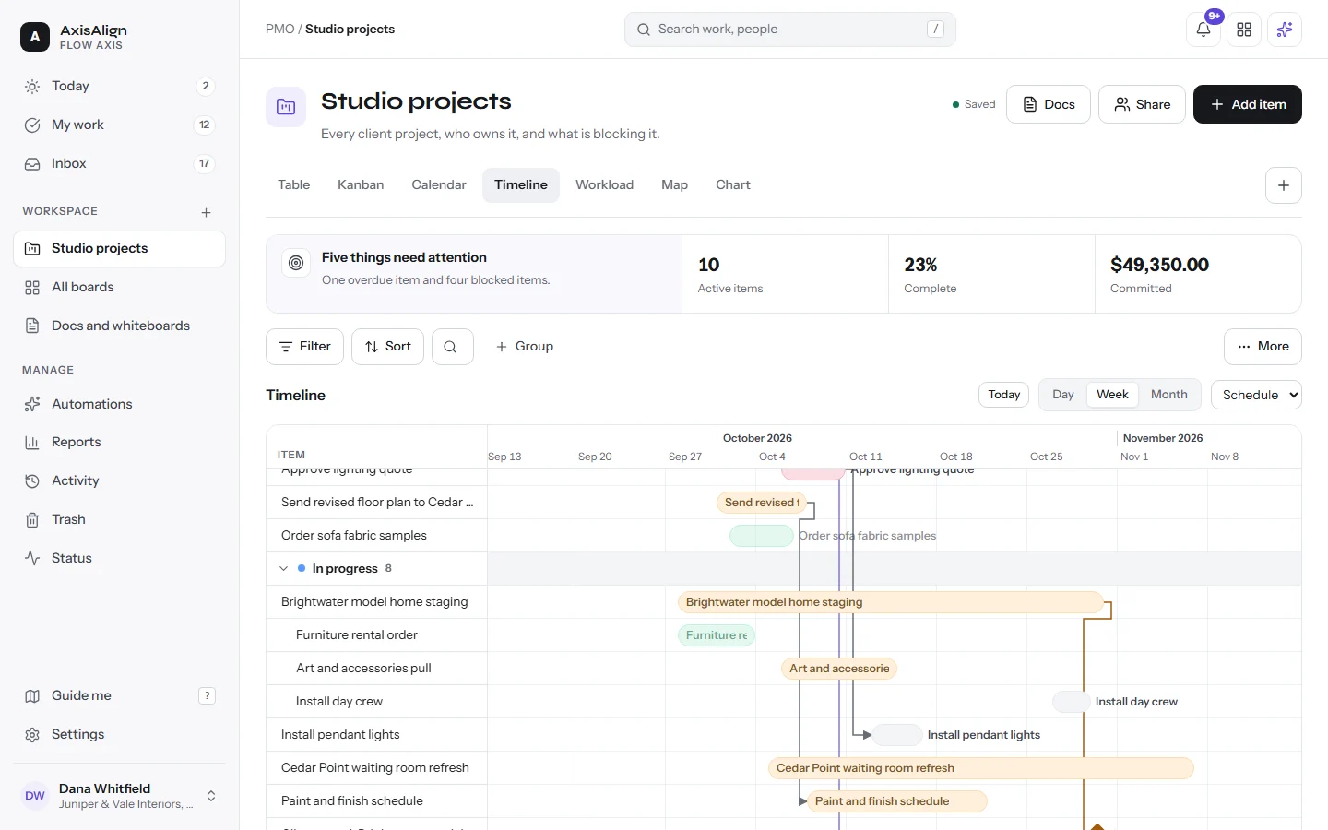Viewport: 1328px width, 830px height.
Task: Click the PMO breadcrumb link
Action: [x=279, y=30]
